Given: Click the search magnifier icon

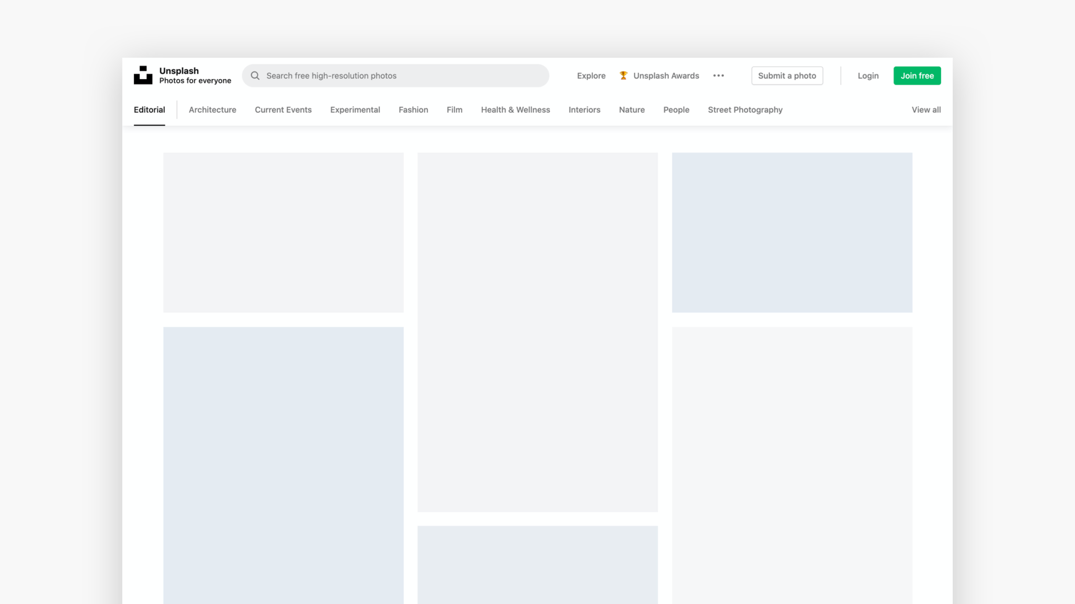Looking at the screenshot, I should coord(255,75).
